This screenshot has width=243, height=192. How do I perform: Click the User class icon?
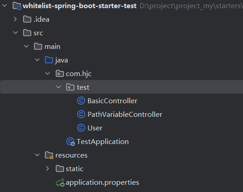[x=81, y=128]
